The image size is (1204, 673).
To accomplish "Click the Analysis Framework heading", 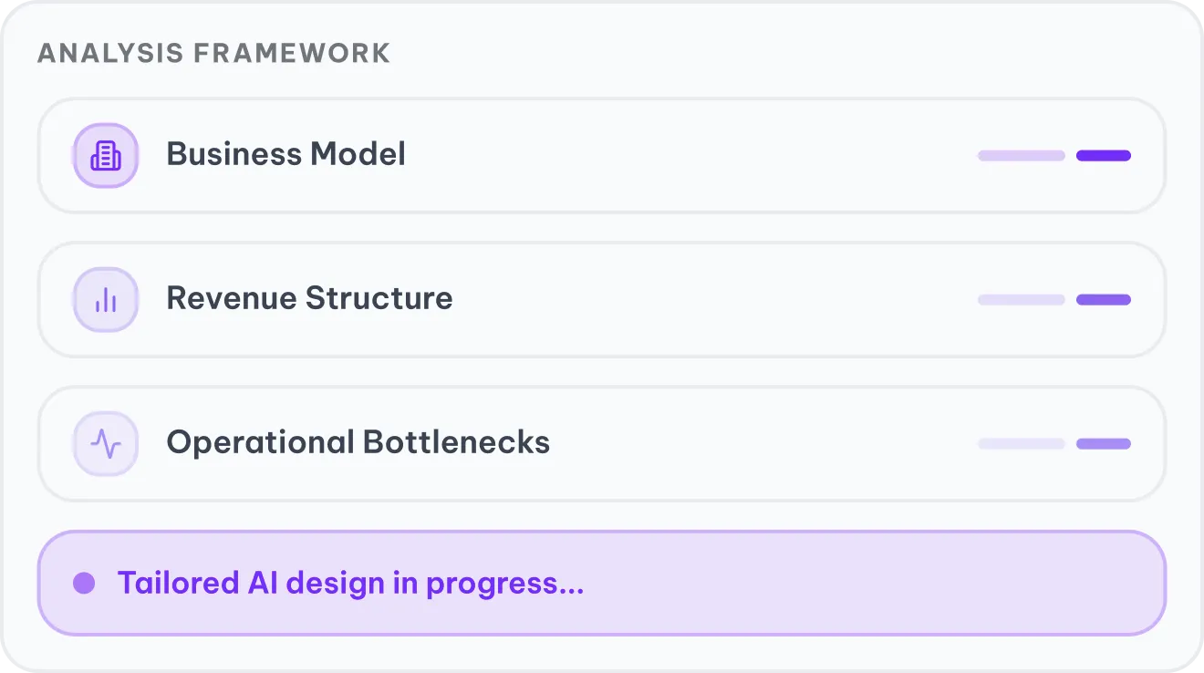I will click(213, 53).
